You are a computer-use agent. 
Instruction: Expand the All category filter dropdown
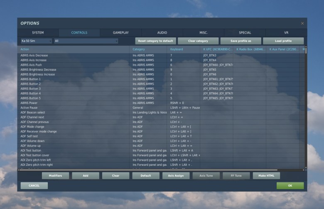[86, 41]
